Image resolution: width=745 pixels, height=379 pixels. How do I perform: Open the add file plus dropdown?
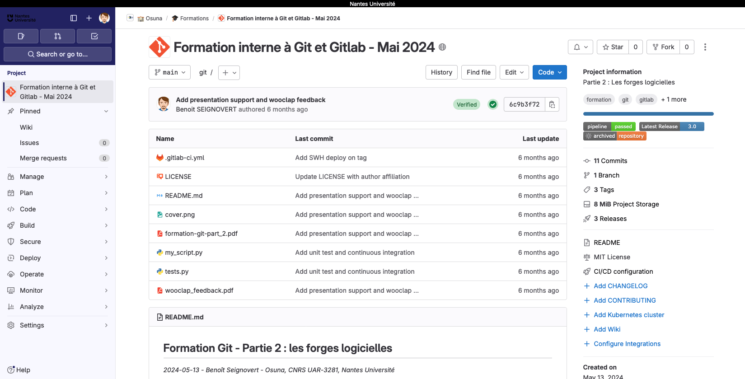(229, 72)
